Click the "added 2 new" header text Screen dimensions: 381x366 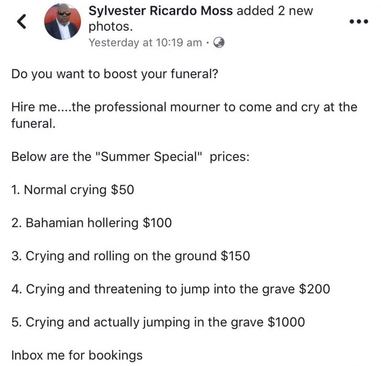click(x=274, y=11)
